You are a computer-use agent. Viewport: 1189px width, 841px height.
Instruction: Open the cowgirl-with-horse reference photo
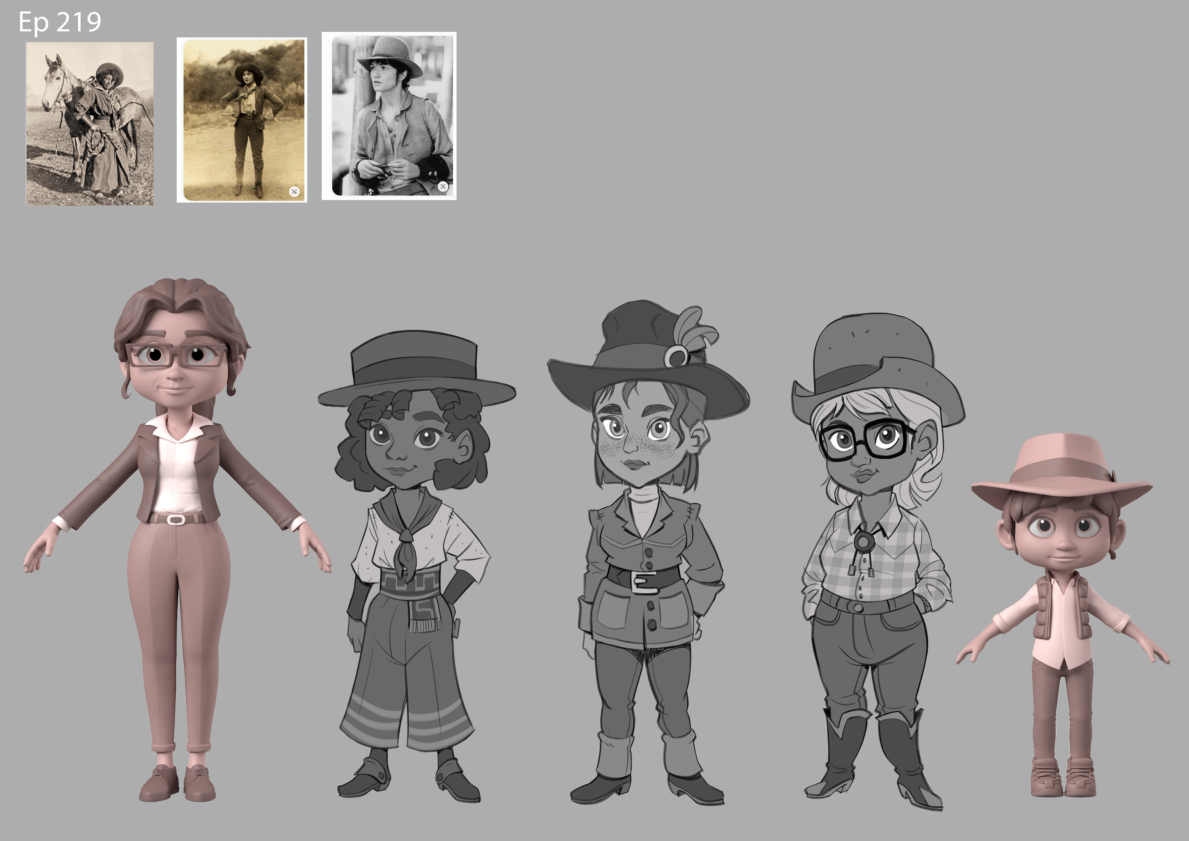pos(89,123)
